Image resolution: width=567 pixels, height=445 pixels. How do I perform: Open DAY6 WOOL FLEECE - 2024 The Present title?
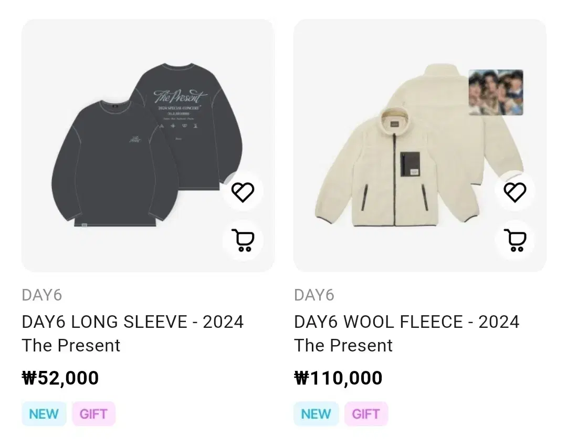tap(407, 334)
